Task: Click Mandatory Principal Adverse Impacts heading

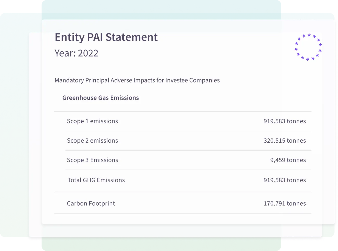Action: tap(137, 80)
